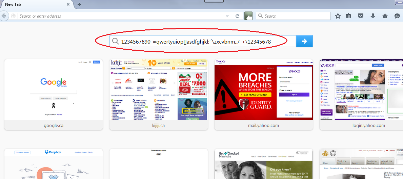Save to Pocket icon
This screenshot has height=179, width=403.
click(361, 16)
